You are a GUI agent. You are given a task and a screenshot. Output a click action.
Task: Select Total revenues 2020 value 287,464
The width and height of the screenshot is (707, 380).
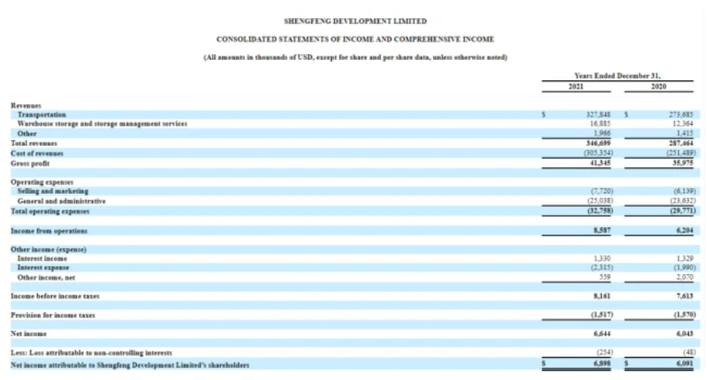[x=681, y=144]
